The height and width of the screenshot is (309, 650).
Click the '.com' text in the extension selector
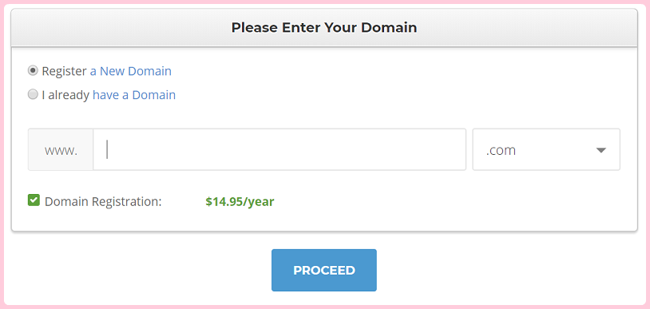[x=501, y=150]
